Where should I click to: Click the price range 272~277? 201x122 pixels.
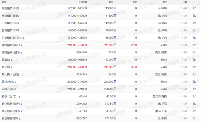[x=81, y=118]
